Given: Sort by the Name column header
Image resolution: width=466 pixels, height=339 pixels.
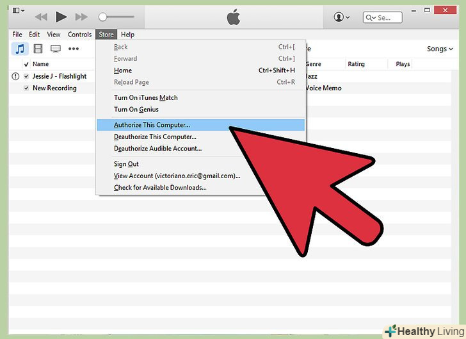Looking at the screenshot, I should tap(40, 64).
